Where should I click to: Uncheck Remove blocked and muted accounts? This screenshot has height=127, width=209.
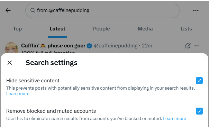[x=199, y=111]
